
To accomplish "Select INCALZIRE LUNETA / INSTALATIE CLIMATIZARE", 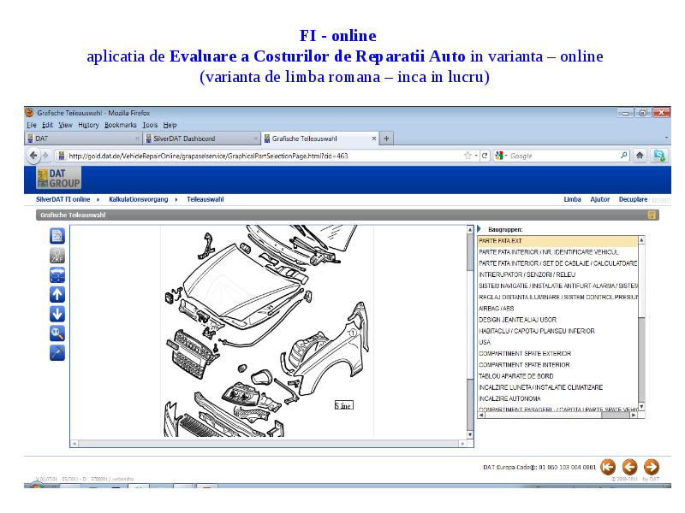I will tap(558, 387).
